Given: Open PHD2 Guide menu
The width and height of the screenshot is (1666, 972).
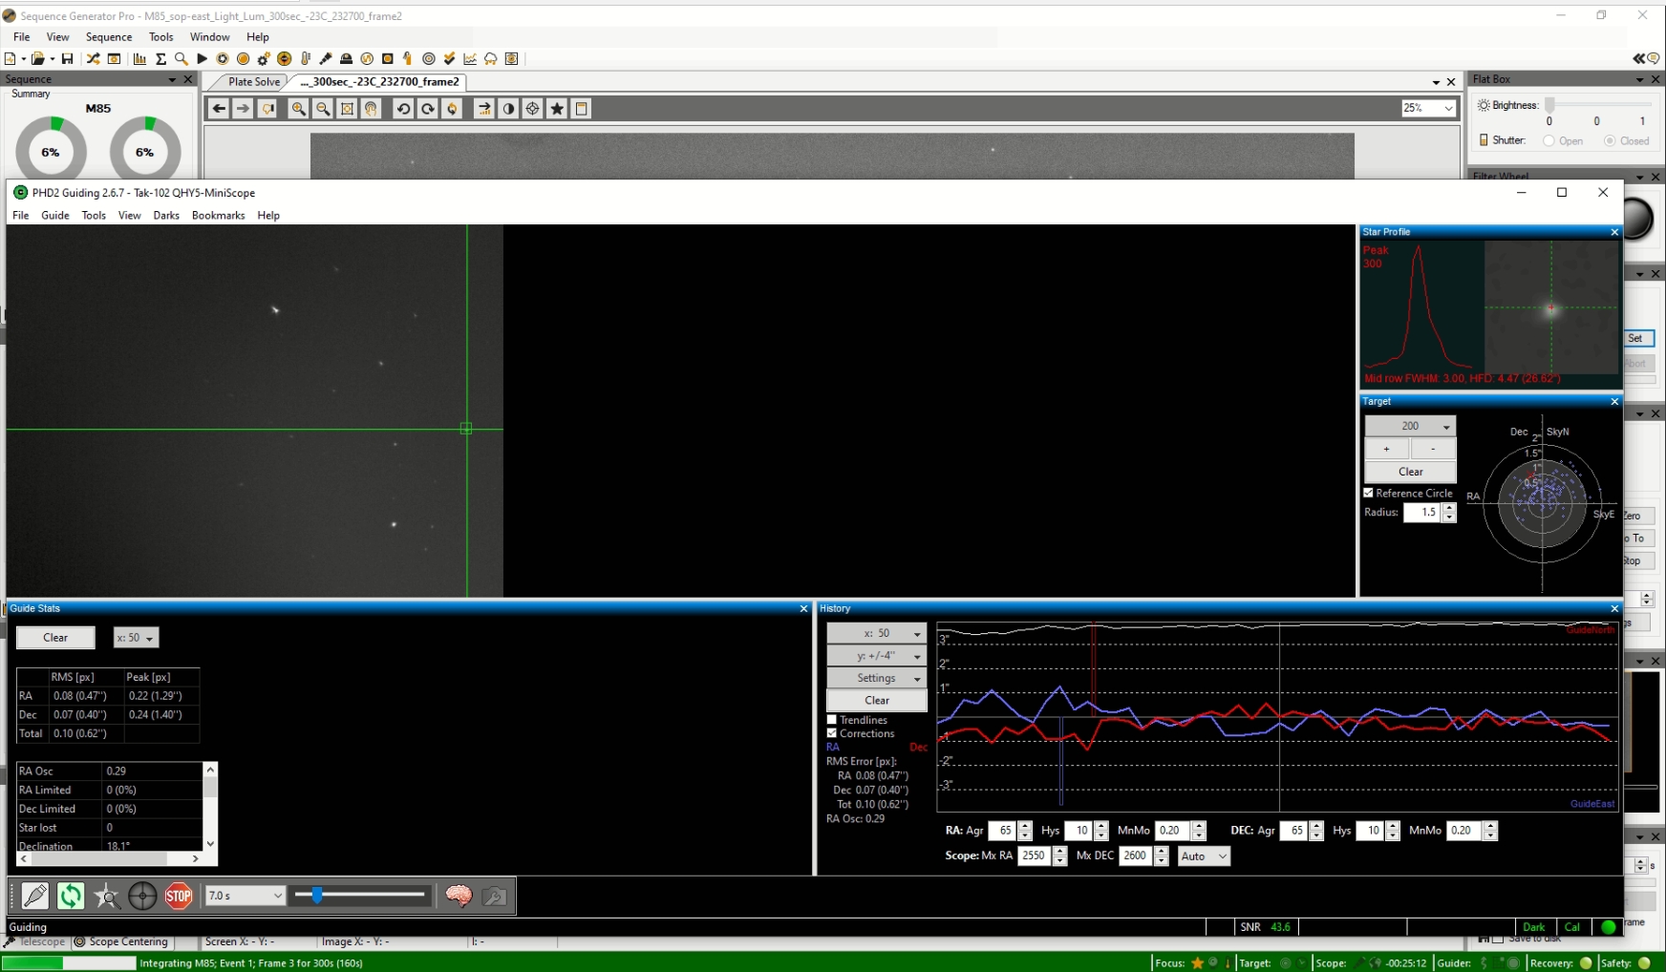Looking at the screenshot, I should click(x=54, y=216).
